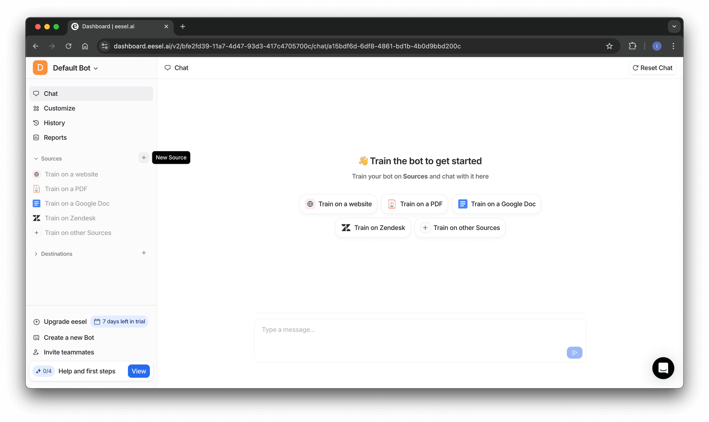This screenshot has width=709, height=422.
Task: Click the Train on a PDF card button
Action: click(415, 204)
